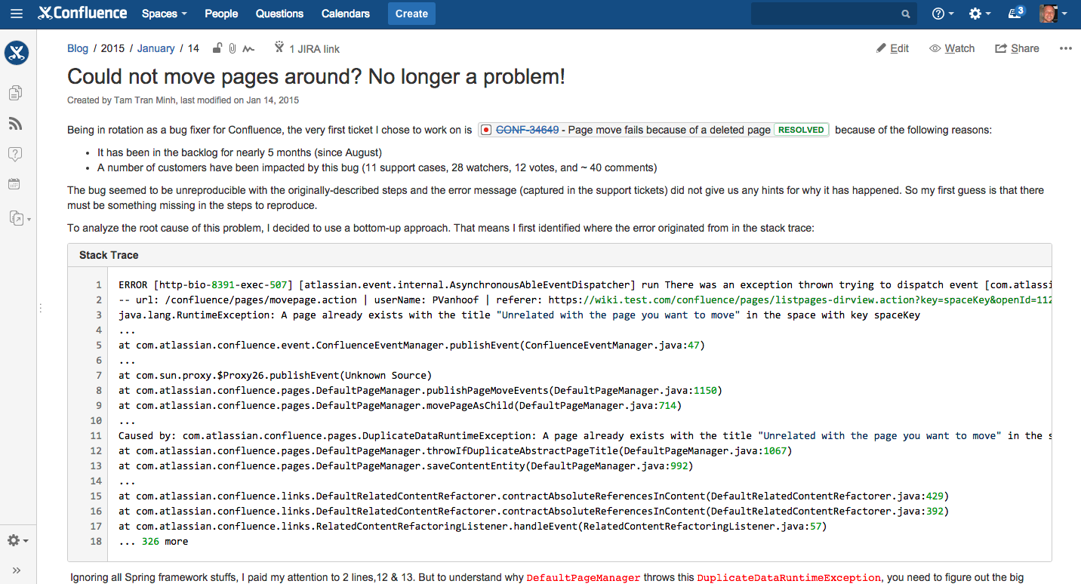Open the Help menu question mark
Screen dimensions: 1081x584
click(943, 14)
